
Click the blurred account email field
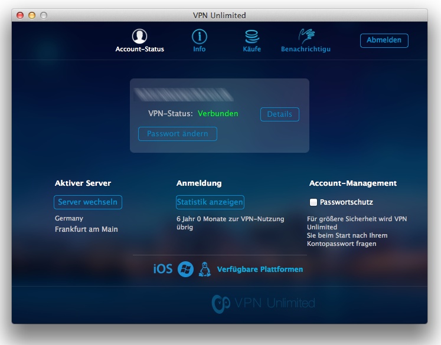pyautogui.click(x=184, y=95)
